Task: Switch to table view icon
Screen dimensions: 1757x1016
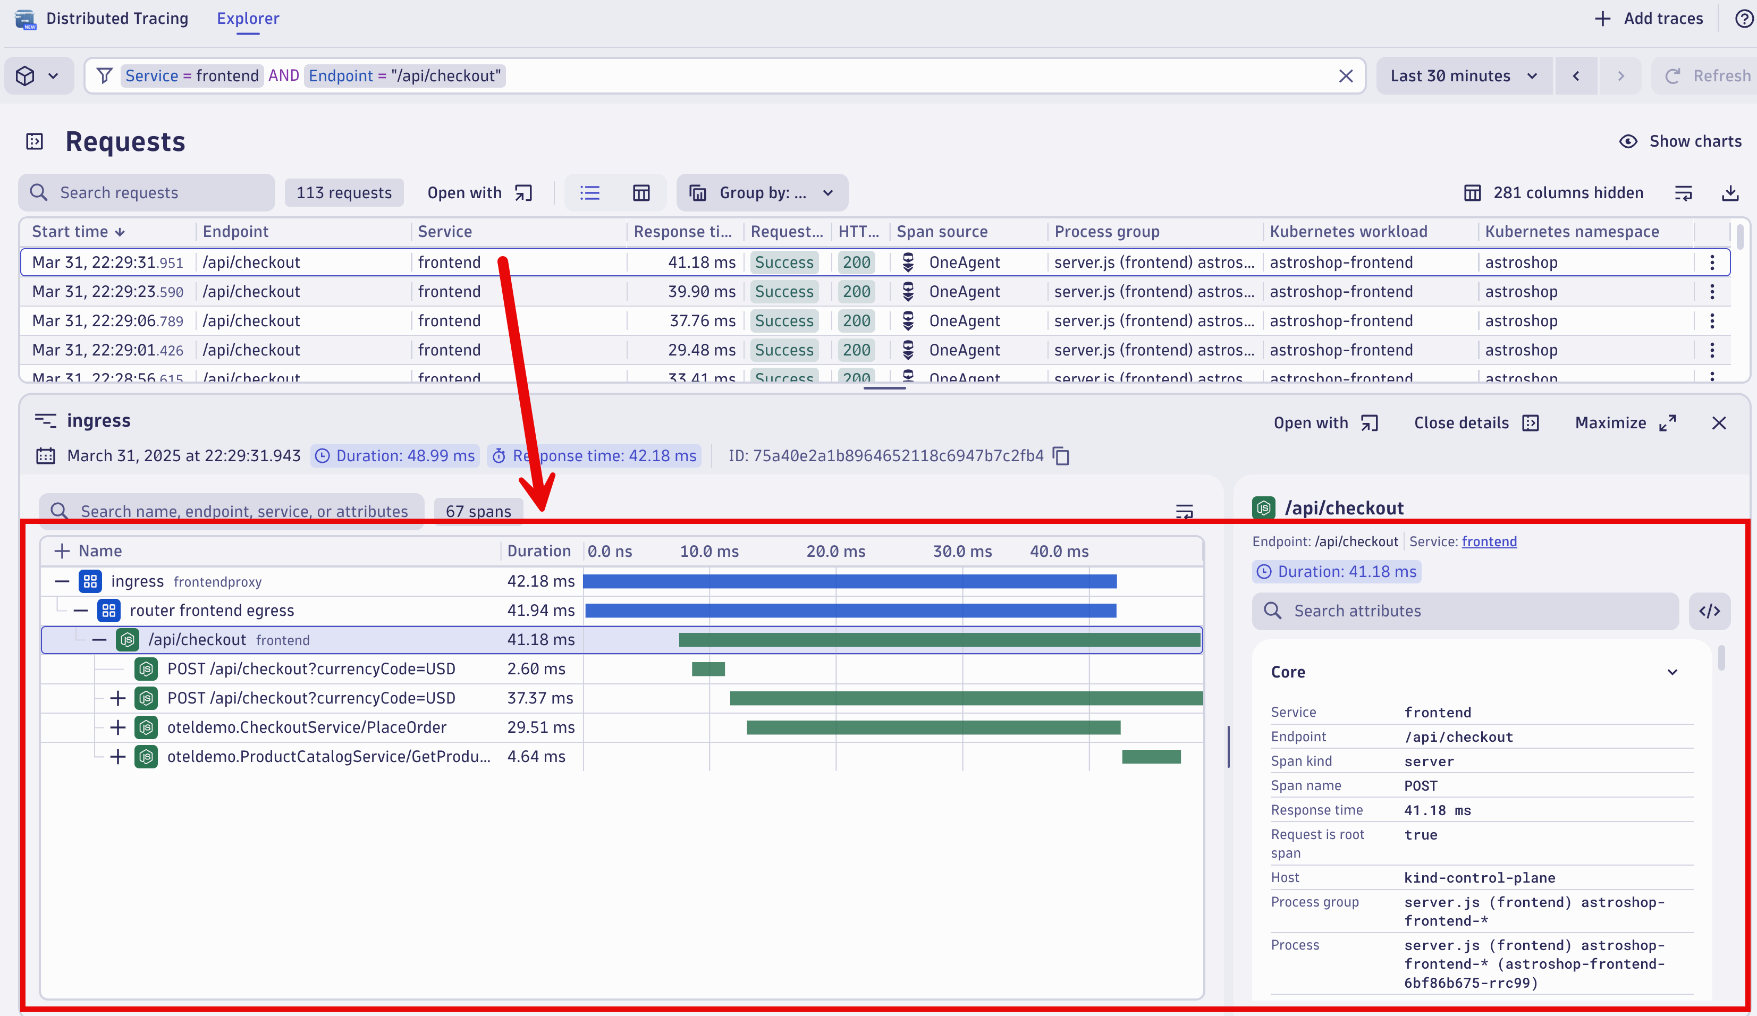Action: [x=641, y=192]
